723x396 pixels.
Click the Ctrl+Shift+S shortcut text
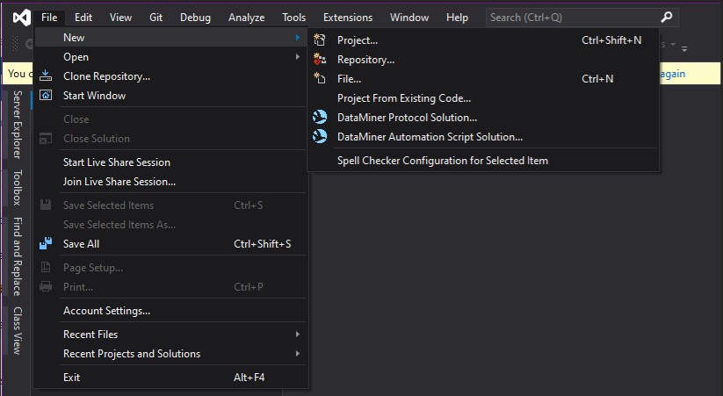(263, 244)
